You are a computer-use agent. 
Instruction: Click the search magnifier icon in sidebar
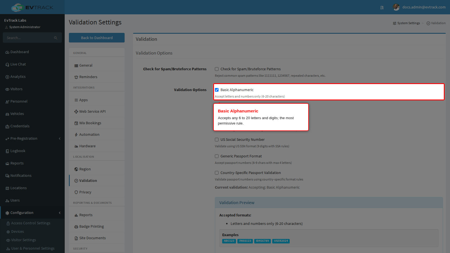[x=56, y=38]
